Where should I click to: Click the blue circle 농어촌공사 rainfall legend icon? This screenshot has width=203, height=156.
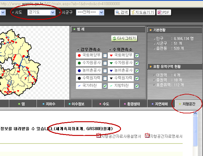click(79, 70)
